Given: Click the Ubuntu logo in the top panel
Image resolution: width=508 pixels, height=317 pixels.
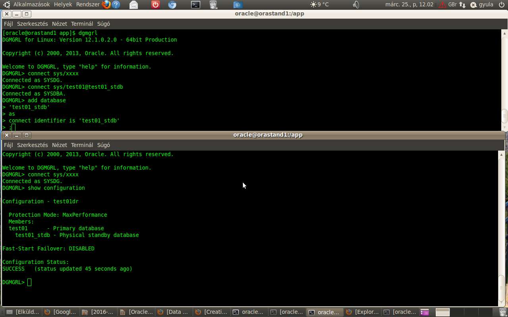Looking at the screenshot, I should [x=7, y=5].
